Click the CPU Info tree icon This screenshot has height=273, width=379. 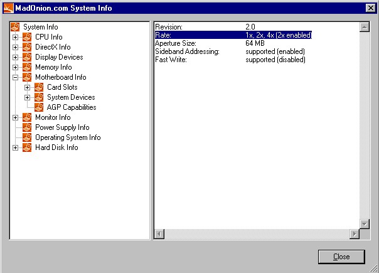point(27,37)
